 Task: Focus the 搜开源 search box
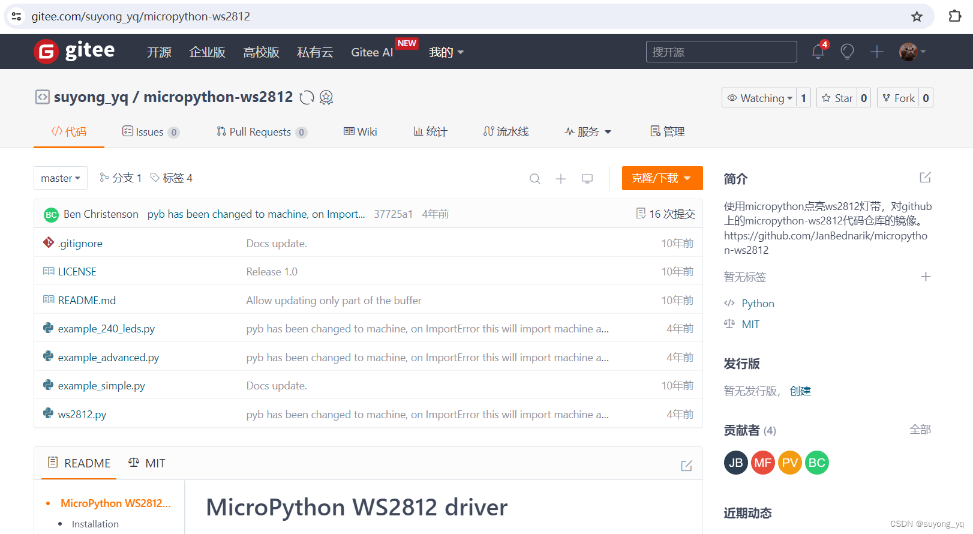click(721, 52)
